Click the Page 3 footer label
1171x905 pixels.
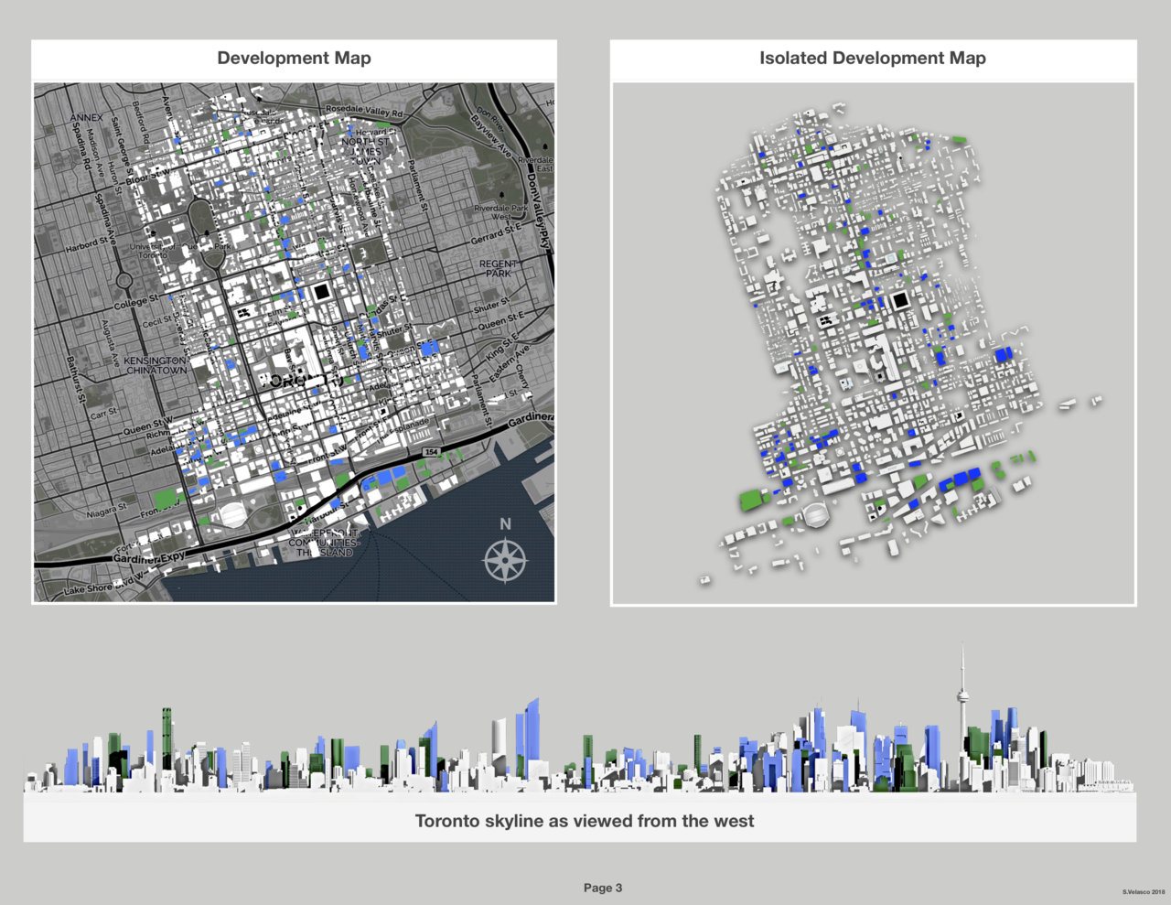point(603,888)
